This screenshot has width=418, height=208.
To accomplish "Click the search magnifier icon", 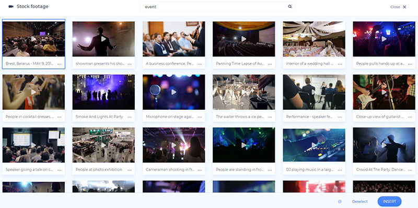I will [x=290, y=7].
